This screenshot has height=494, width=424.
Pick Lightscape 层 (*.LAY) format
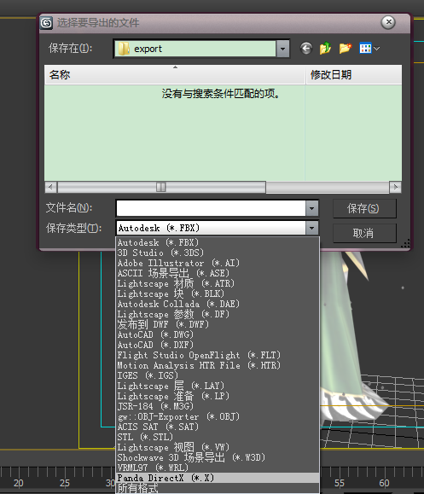[x=218, y=386]
